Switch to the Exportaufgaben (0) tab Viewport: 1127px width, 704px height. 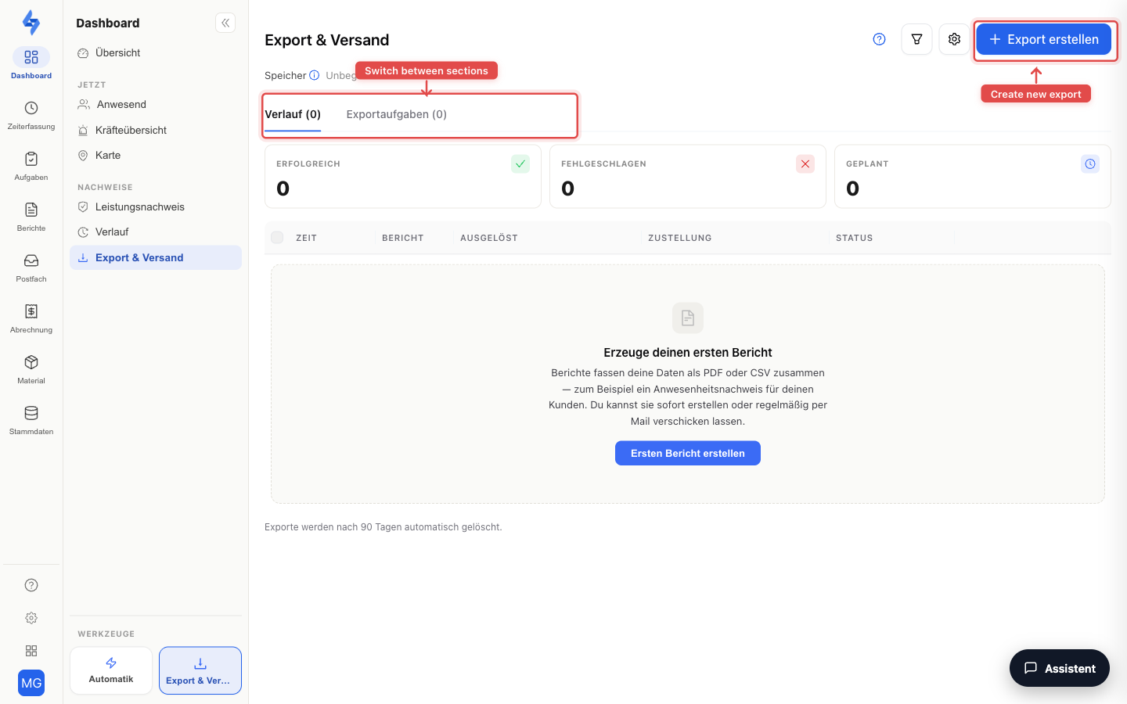point(397,114)
